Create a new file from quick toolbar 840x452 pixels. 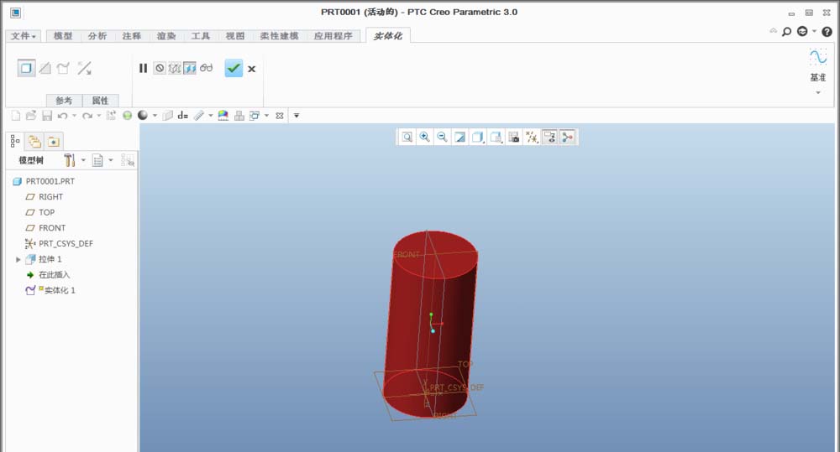pos(15,116)
